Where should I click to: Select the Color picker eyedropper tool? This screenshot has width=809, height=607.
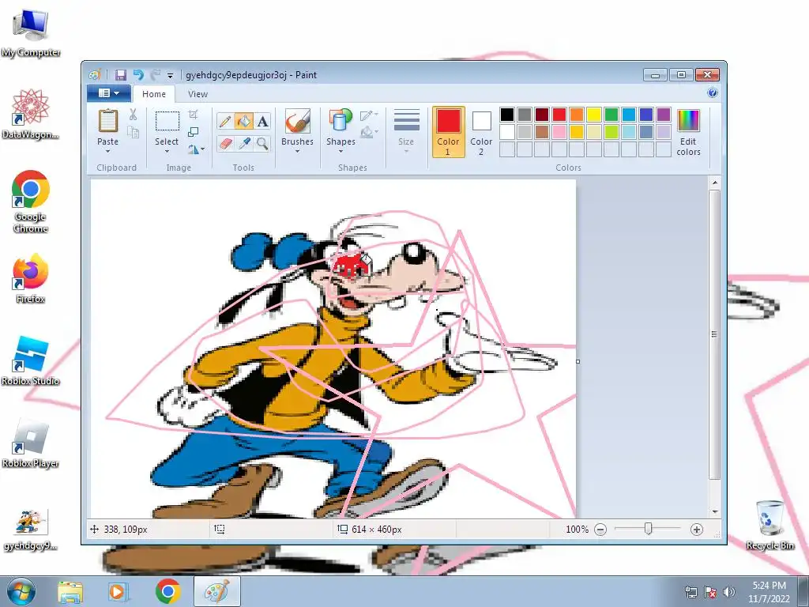coord(243,144)
